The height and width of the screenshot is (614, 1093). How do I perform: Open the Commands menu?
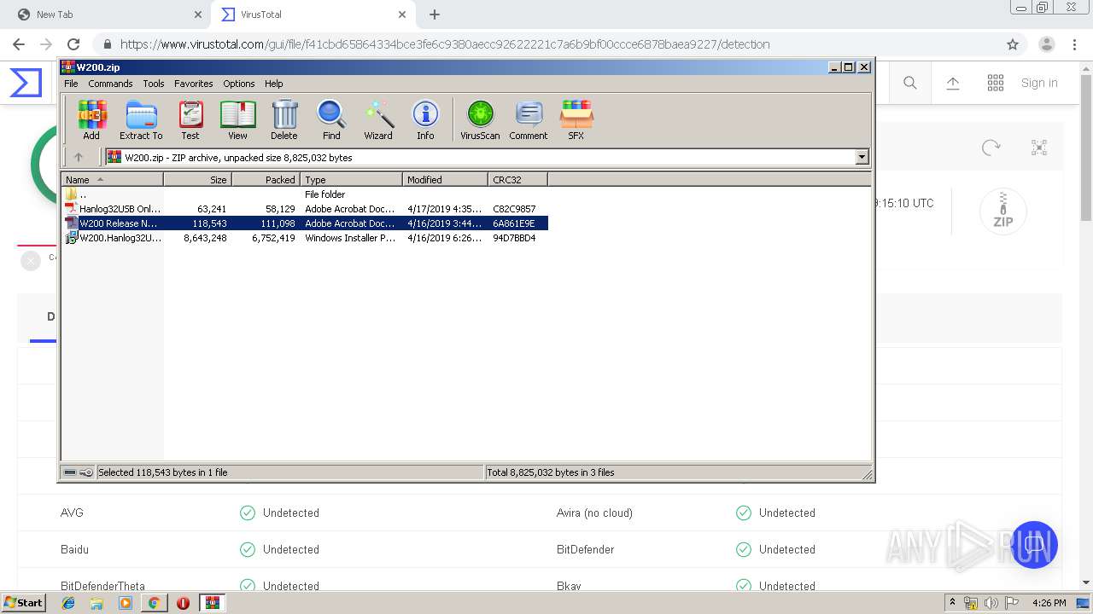click(110, 84)
